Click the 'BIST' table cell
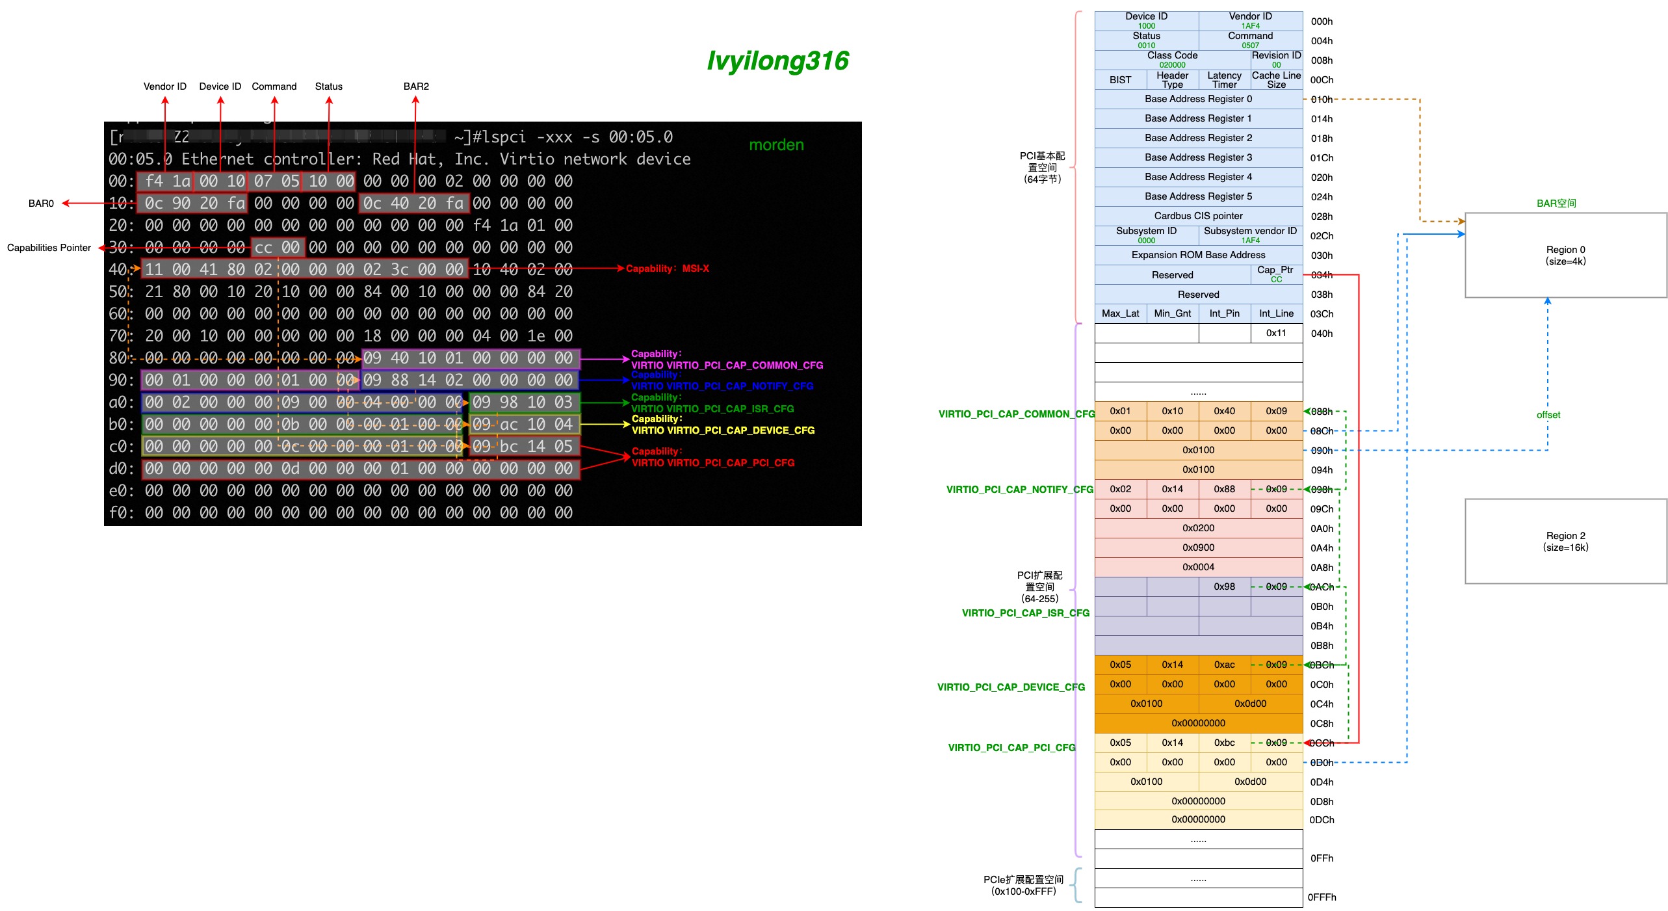Viewport: 1668px width, 911px height. pyautogui.click(x=1120, y=80)
